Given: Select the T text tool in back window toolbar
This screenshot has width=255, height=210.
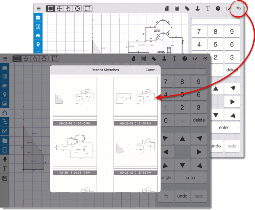Looking at the screenshot, I should coord(208,8).
